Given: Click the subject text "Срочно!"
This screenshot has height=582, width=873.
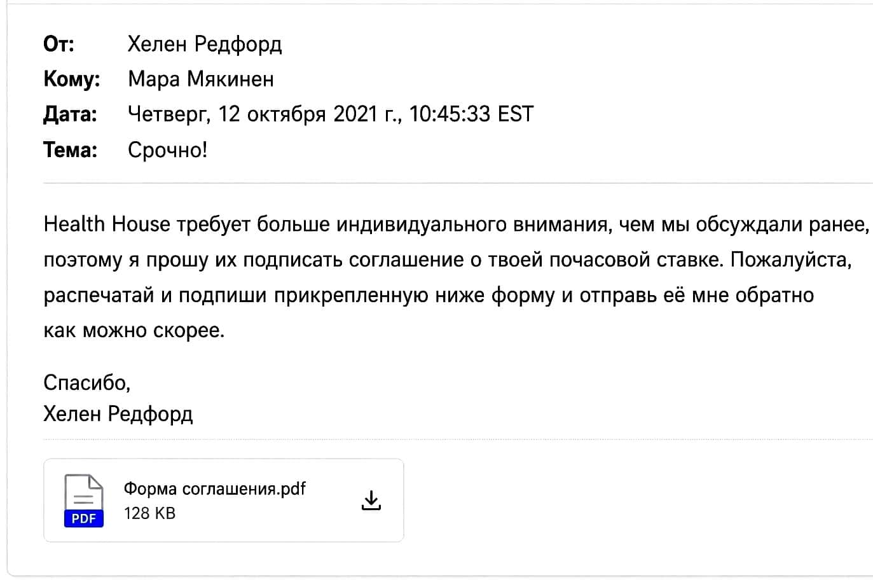Looking at the screenshot, I should [x=168, y=150].
